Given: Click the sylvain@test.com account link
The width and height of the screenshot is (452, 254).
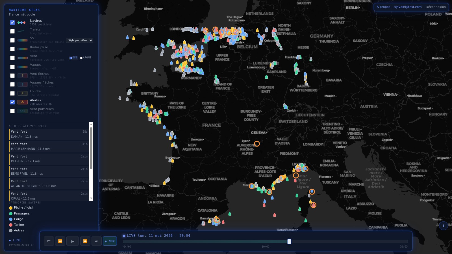Looking at the screenshot, I should point(408,7).
